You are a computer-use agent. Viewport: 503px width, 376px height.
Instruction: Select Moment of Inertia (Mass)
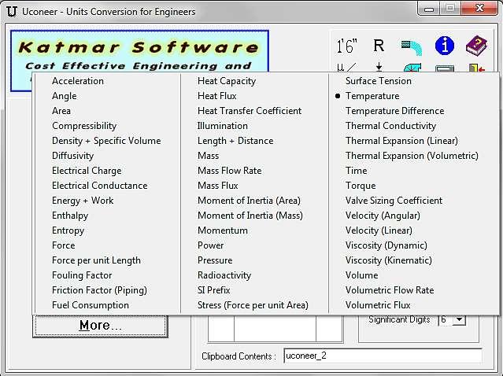250,216
